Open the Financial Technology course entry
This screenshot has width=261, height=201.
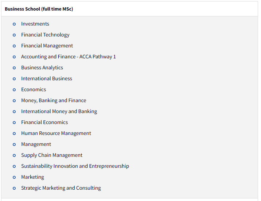click(45, 35)
